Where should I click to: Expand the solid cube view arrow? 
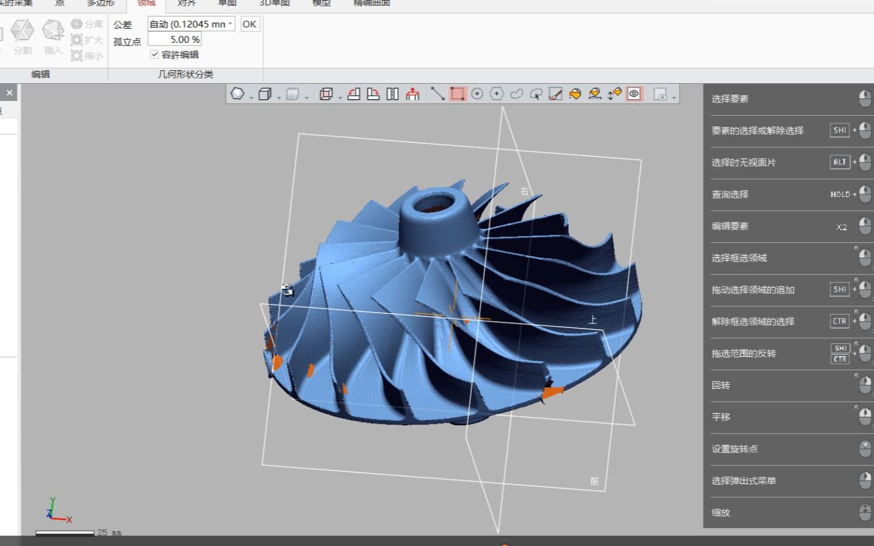(279, 97)
